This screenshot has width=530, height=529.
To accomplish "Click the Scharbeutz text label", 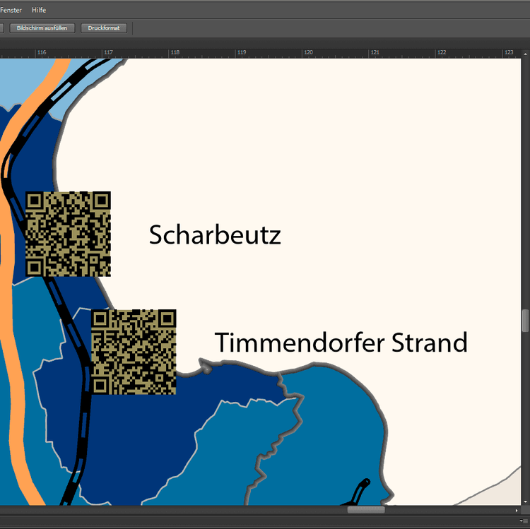I will click(215, 235).
